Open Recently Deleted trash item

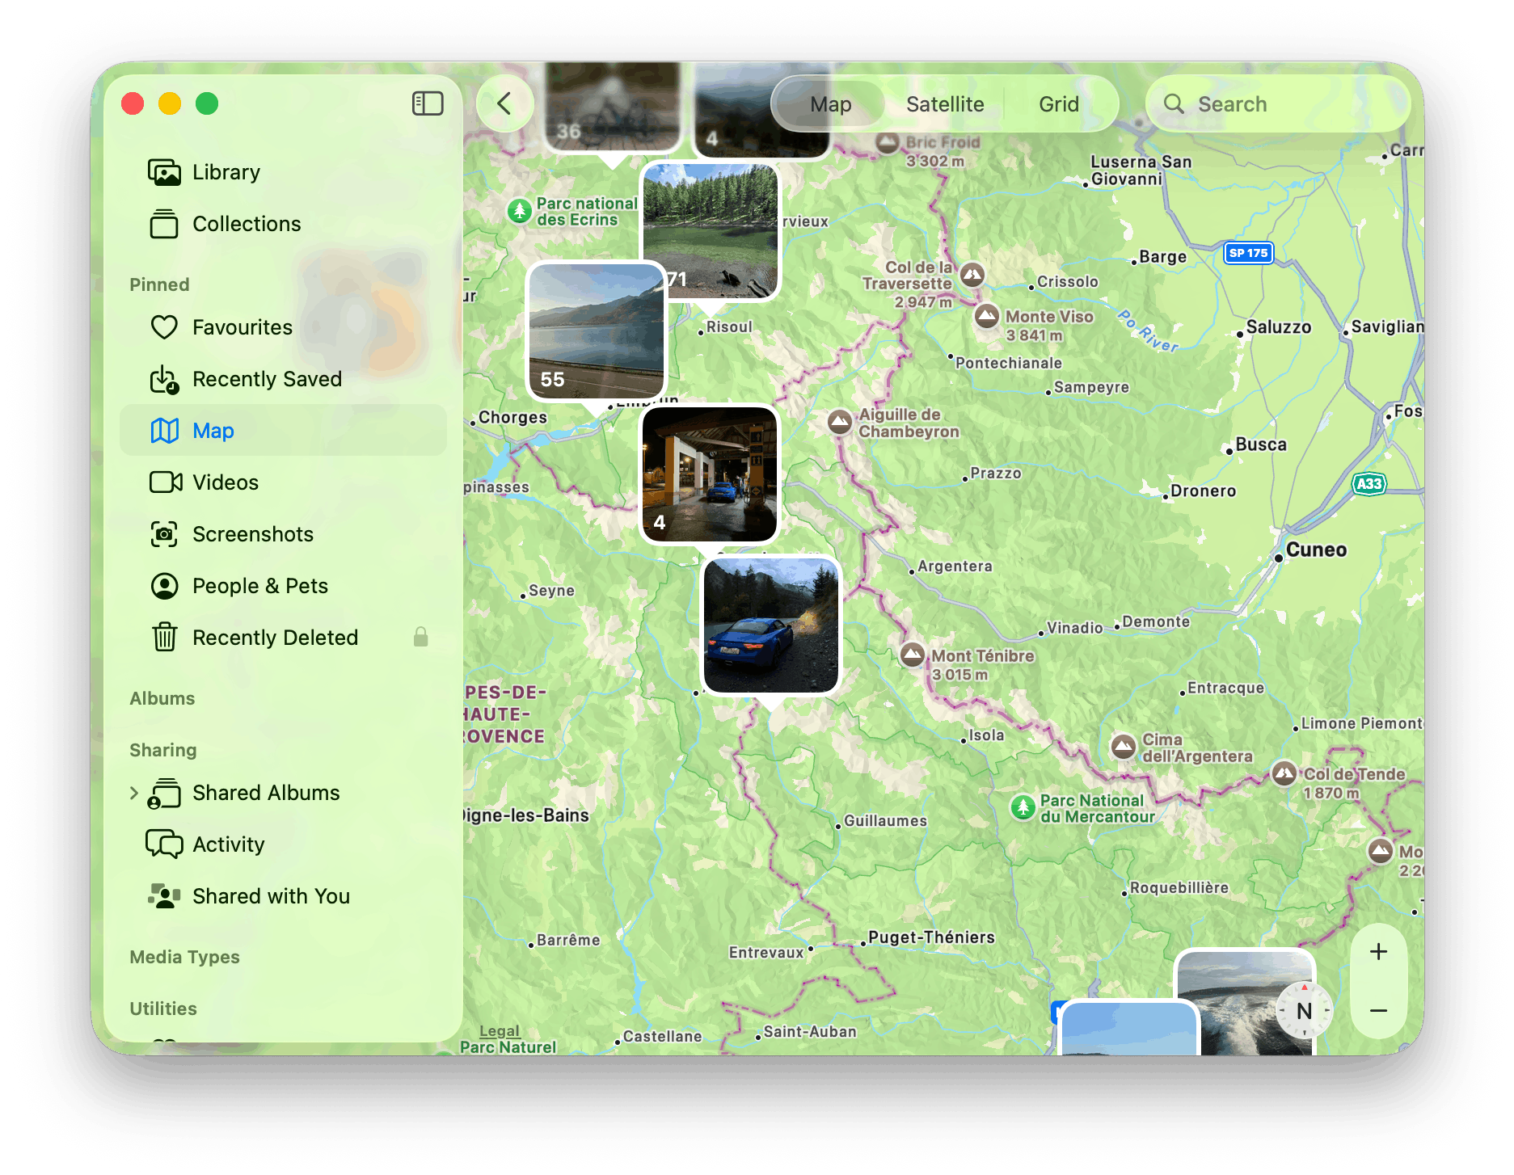click(274, 638)
